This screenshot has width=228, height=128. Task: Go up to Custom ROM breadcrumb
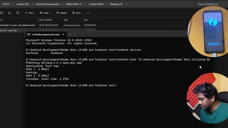coord(96,4)
